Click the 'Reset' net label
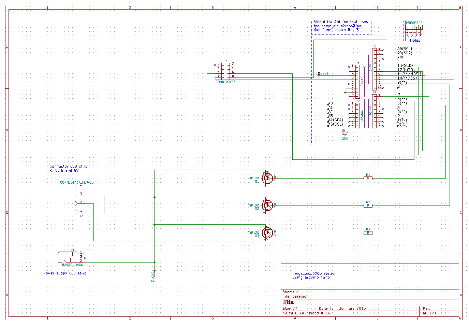 [x=323, y=74]
